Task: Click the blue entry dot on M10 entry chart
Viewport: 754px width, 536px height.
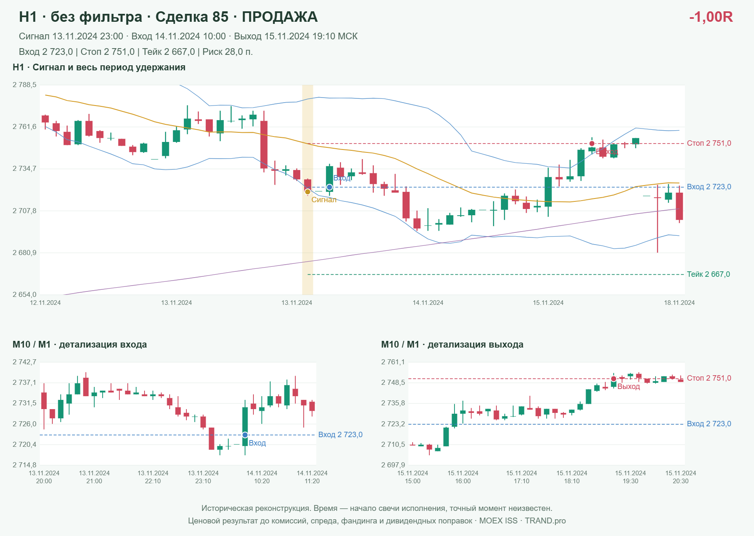Action: (245, 435)
